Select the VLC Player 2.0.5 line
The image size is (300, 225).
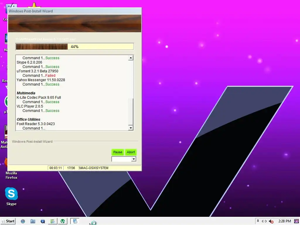pos(30,106)
